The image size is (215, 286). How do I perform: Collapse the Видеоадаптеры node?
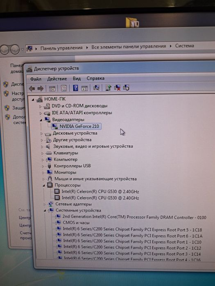[41, 120]
